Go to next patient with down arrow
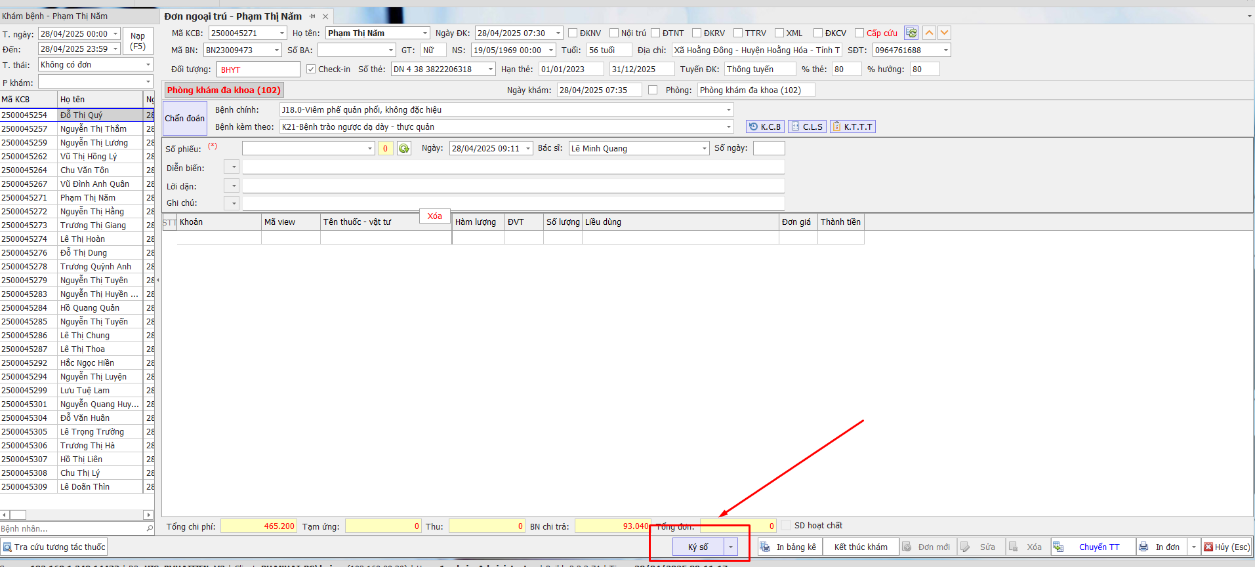Image resolution: width=1255 pixels, height=567 pixels. [944, 33]
